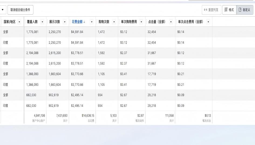The height and width of the screenshot is (145, 255).
Task: Select the 全部 cell in the 682,030 reach row
Action: click(6, 95)
